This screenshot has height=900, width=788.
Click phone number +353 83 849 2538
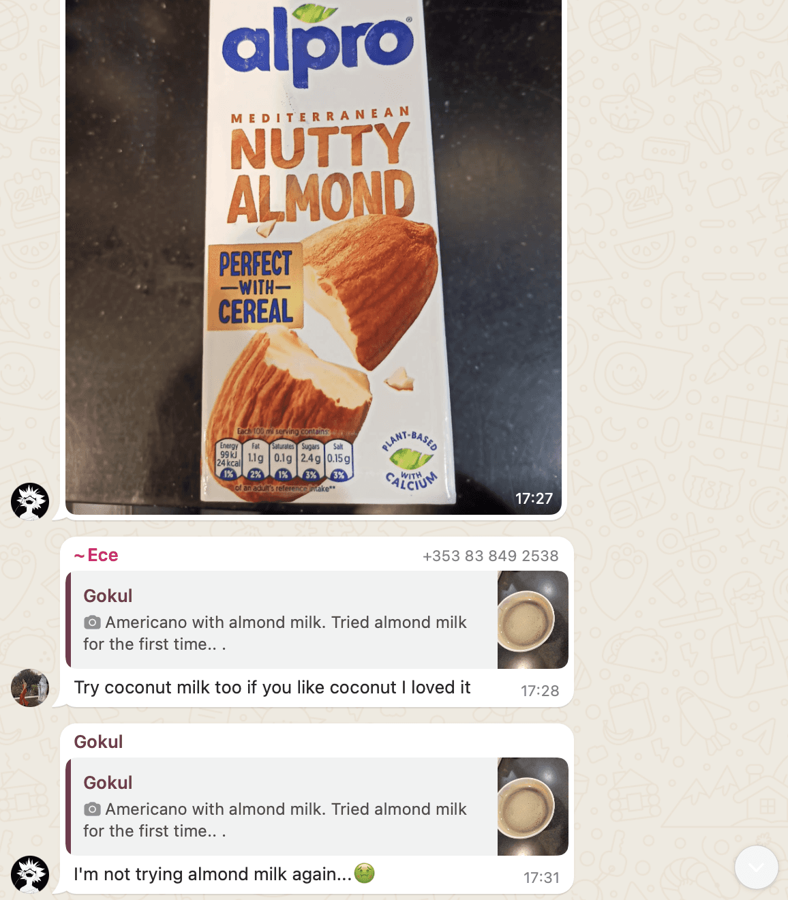[x=490, y=556]
